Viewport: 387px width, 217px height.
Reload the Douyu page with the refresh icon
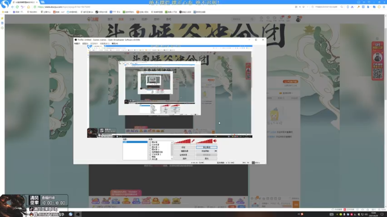point(18,7)
